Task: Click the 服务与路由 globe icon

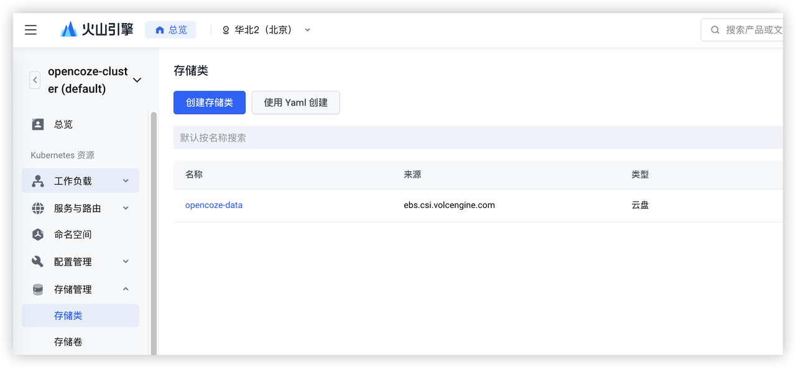Action: point(38,209)
